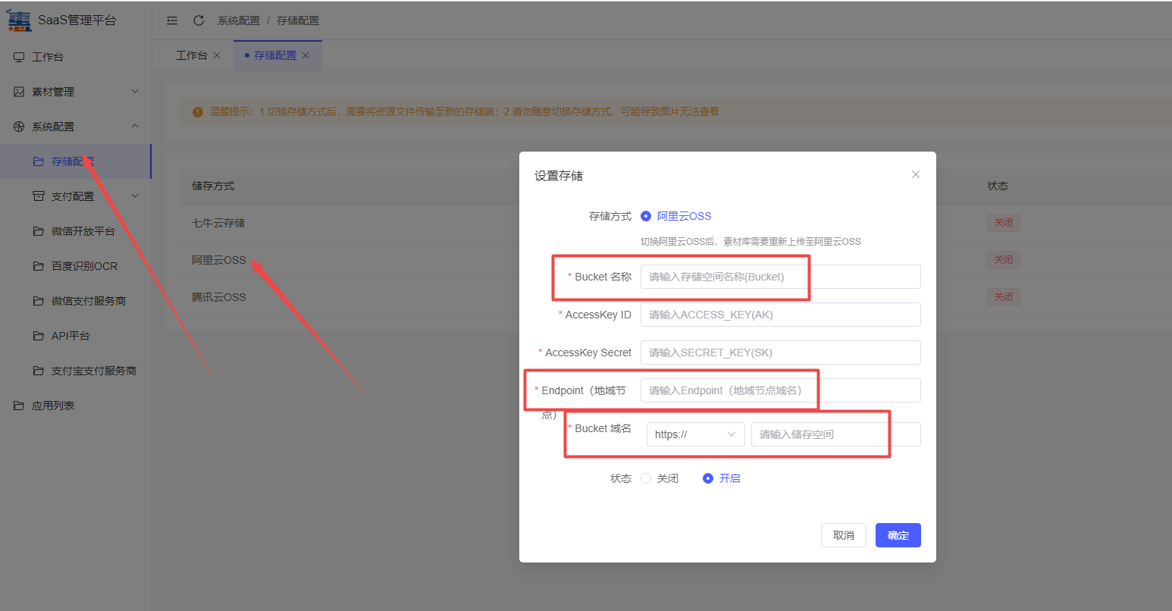Viewport: 1172px width, 611px height.
Task: Click the 系统配置 icon in sidebar
Action: [x=19, y=127]
